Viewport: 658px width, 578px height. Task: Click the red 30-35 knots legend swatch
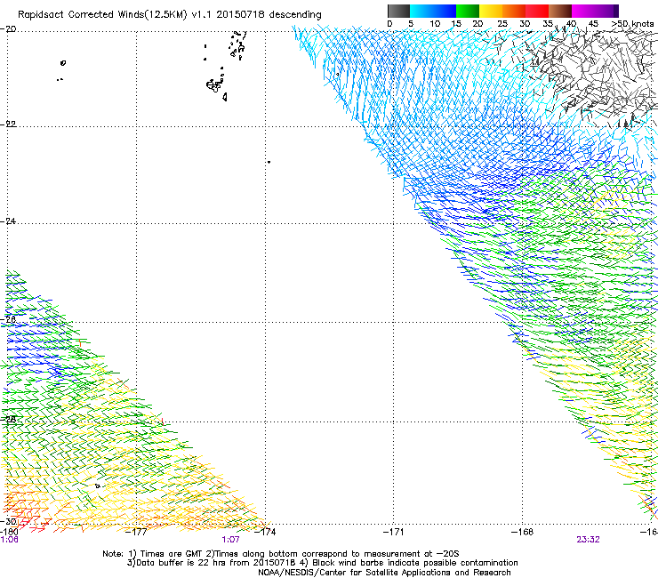pos(537,11)
